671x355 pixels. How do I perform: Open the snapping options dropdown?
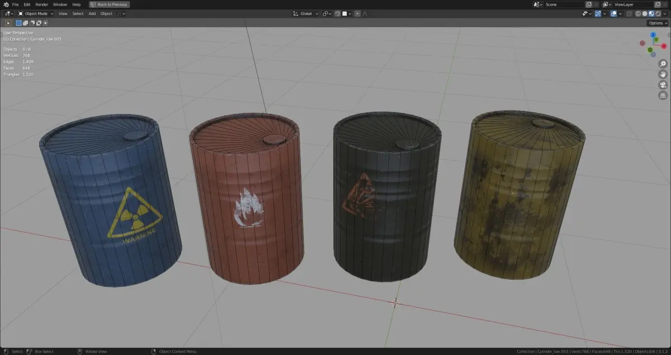(x=347, y=13)
